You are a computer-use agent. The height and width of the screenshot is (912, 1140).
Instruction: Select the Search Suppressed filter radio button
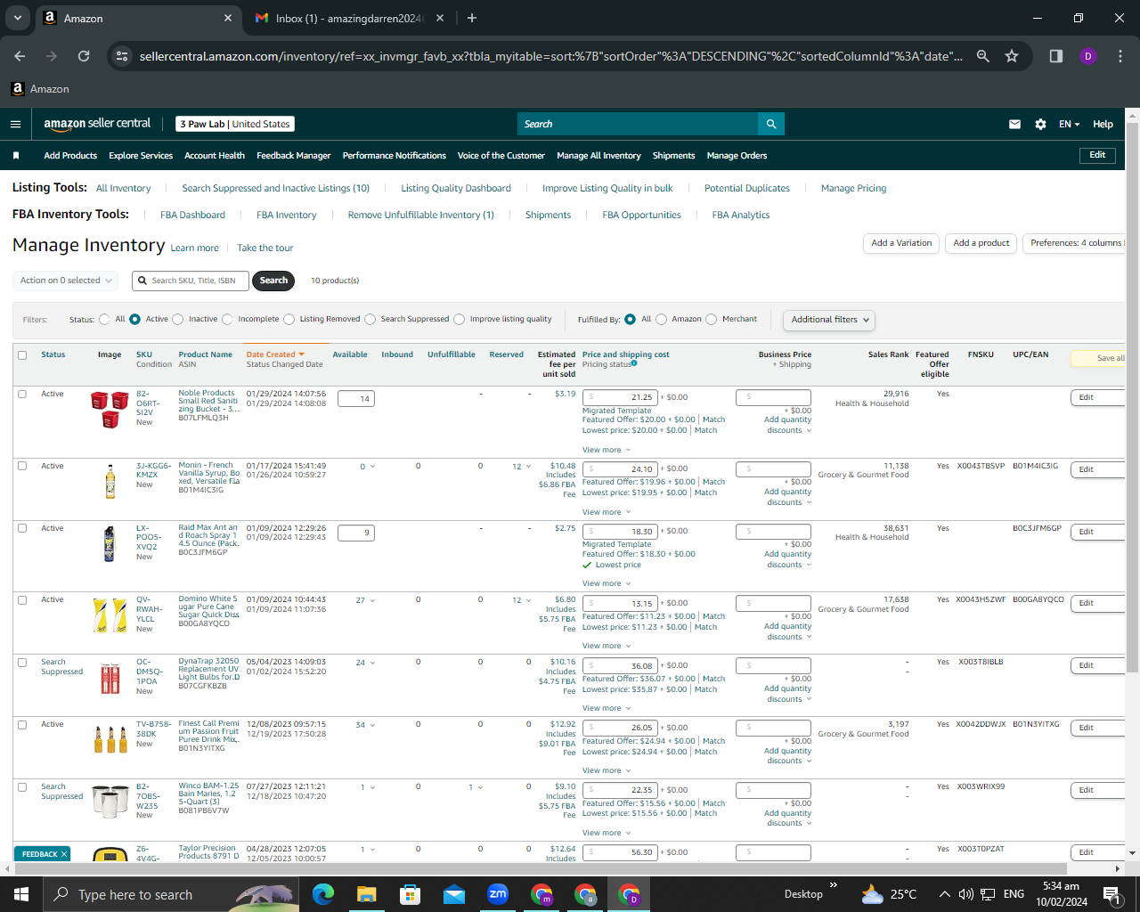(x=370, y=319)
